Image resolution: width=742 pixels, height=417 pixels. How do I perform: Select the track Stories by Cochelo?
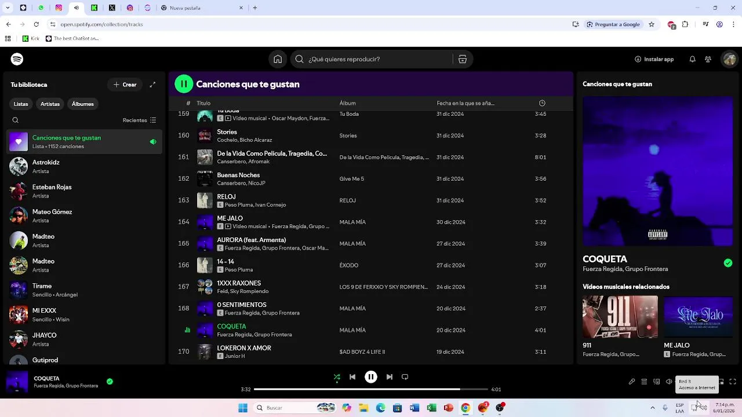(371, 136)
